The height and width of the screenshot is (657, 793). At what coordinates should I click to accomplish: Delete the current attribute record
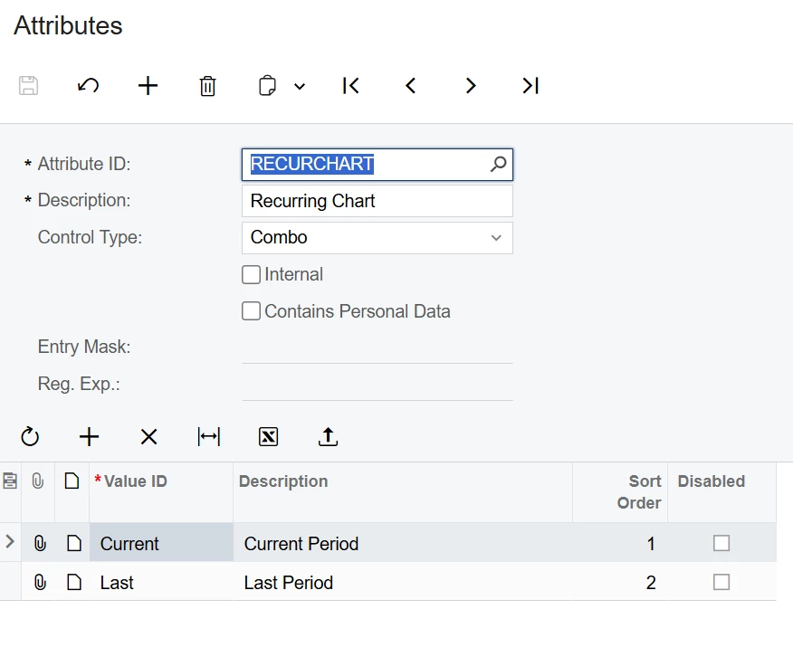click(208, 86)
